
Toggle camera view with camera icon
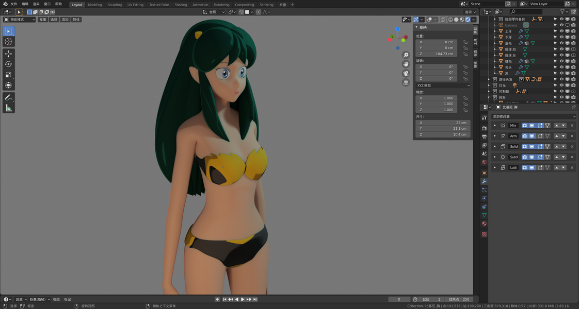point(406,73)
